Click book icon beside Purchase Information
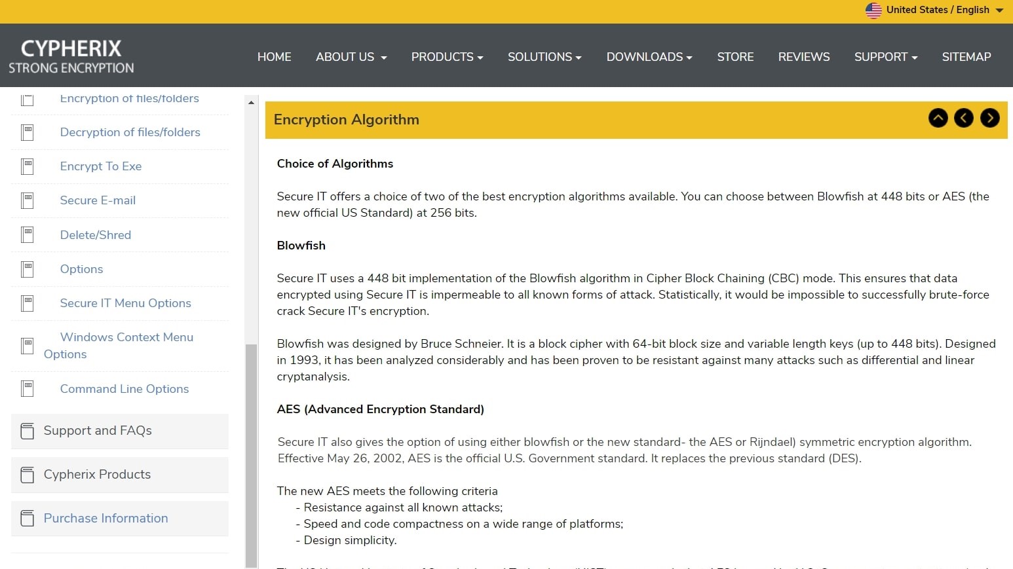 [28, 519]
